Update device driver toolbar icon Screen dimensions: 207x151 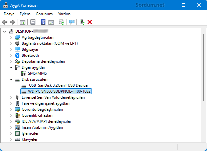point(61,22)
